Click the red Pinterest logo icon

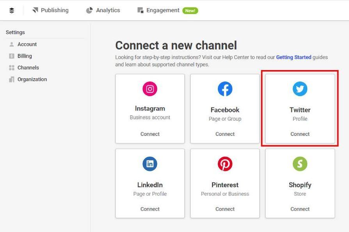point(225,164)
